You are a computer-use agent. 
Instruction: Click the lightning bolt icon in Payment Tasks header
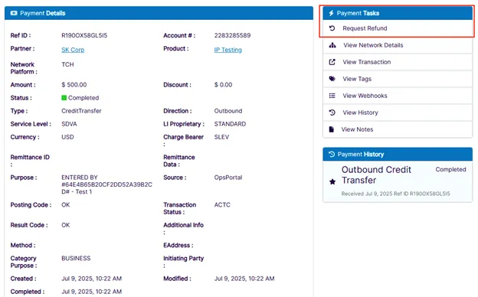coord(331,13)
